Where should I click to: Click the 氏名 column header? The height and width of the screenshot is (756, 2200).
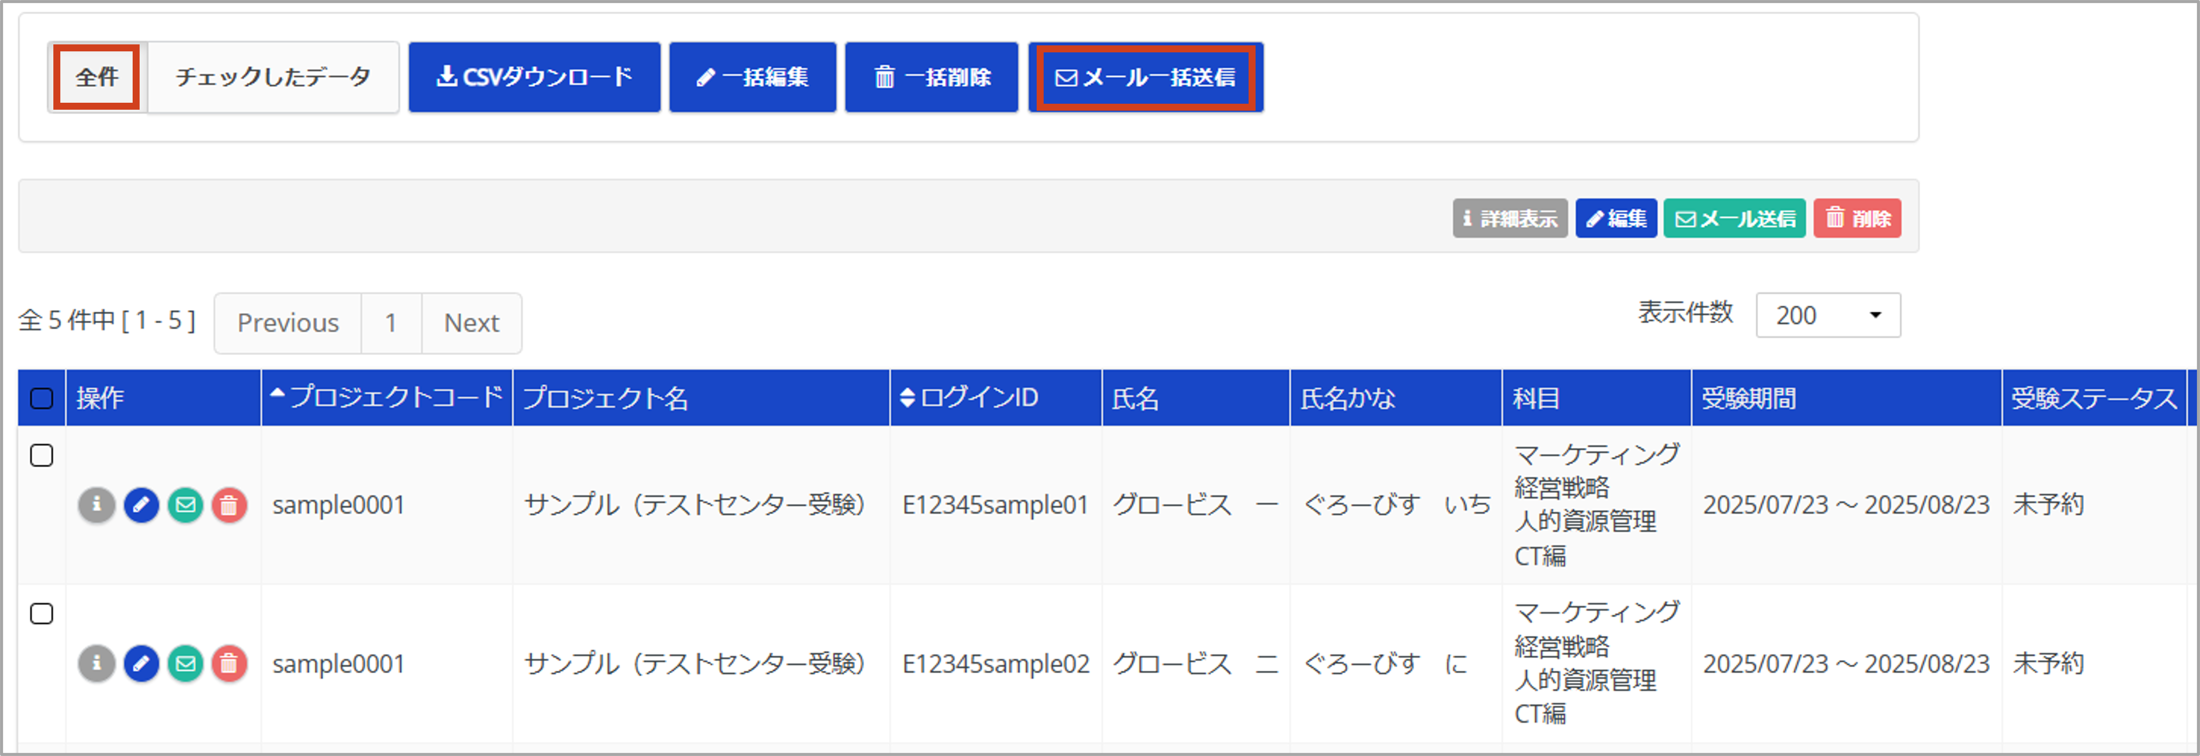click(1195, 397)
